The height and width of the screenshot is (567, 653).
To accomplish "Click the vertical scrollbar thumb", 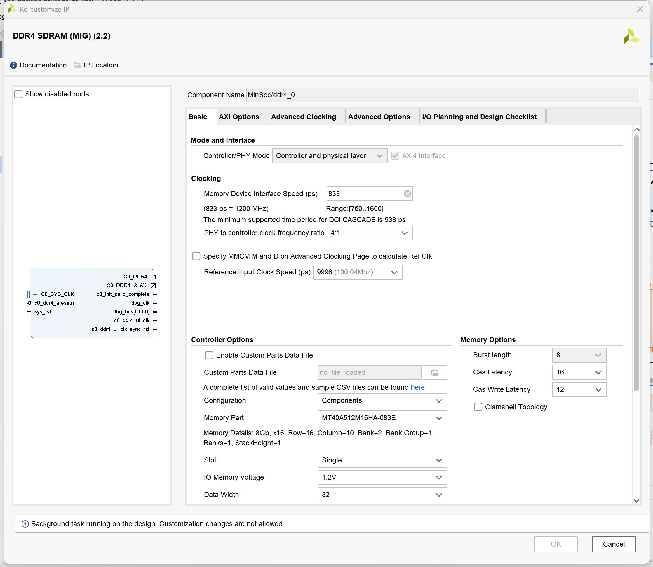I will (x=636, y=263).
